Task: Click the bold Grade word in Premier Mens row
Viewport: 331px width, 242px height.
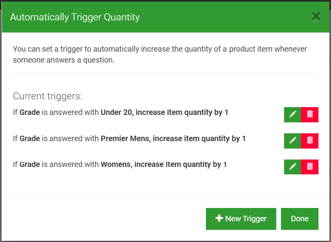Action: [x=30, y=138]
